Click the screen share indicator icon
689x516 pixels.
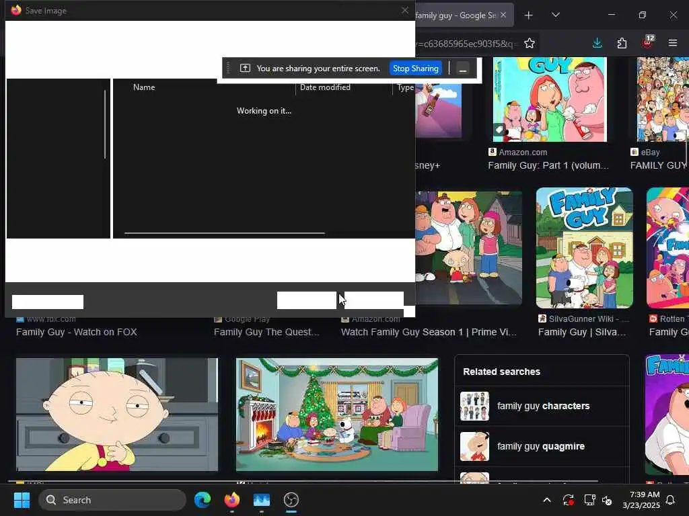pyautogui.click(x=245, y=69)
